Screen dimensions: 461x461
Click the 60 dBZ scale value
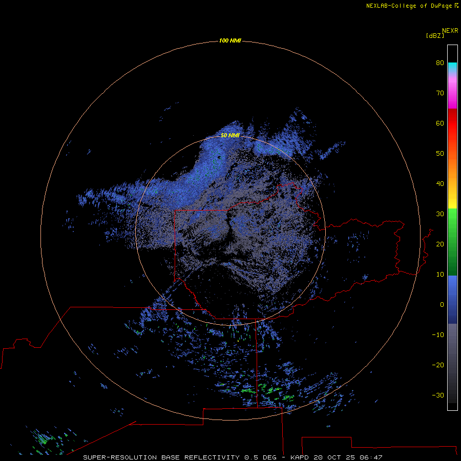[440, 123]
